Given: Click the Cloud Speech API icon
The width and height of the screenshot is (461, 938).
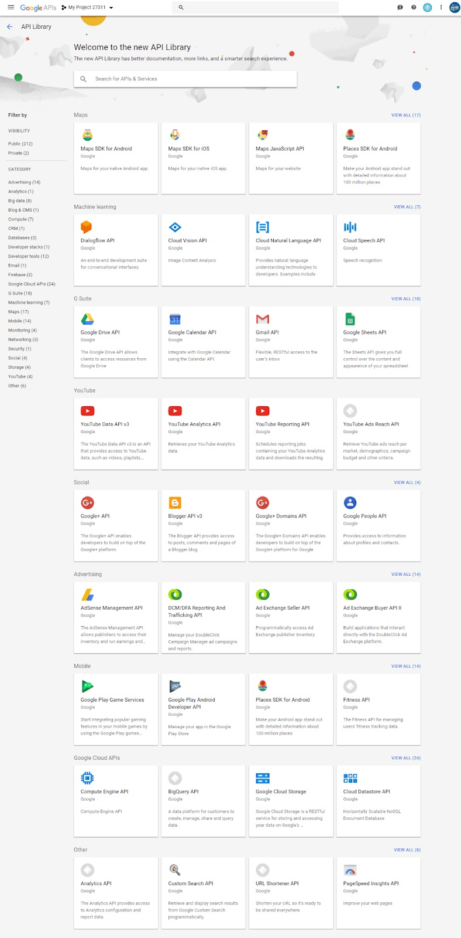Looking at the screenshot, I should [350, 227].
